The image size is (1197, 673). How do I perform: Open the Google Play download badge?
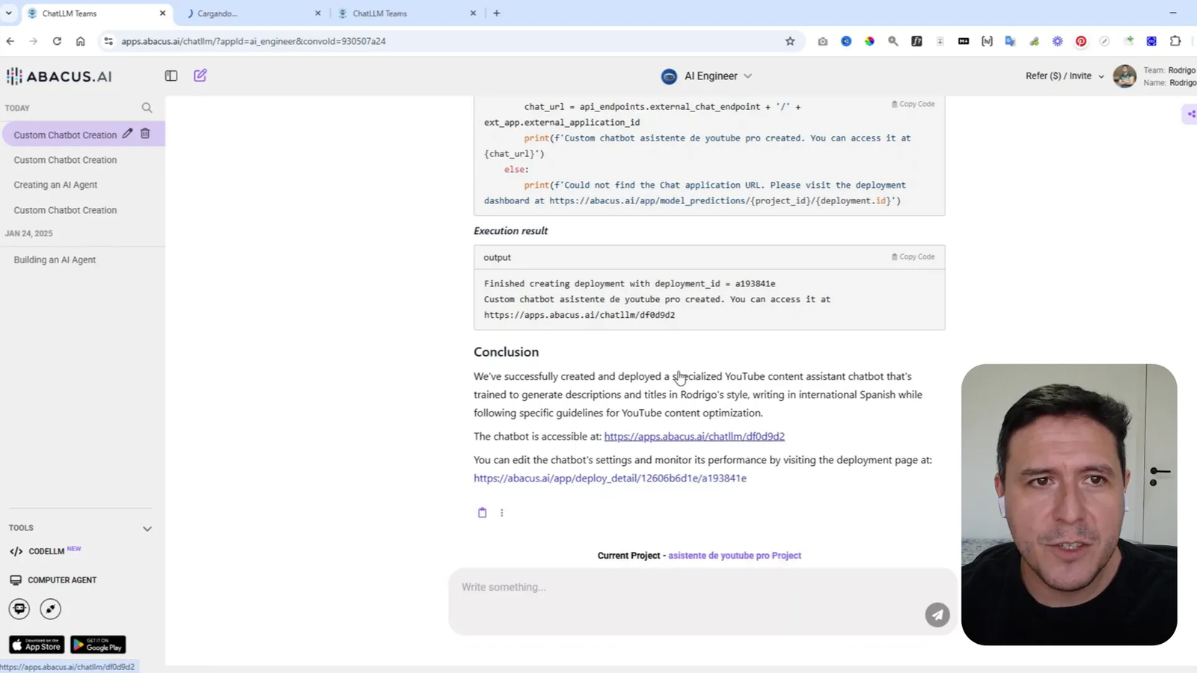coord(97,644)
